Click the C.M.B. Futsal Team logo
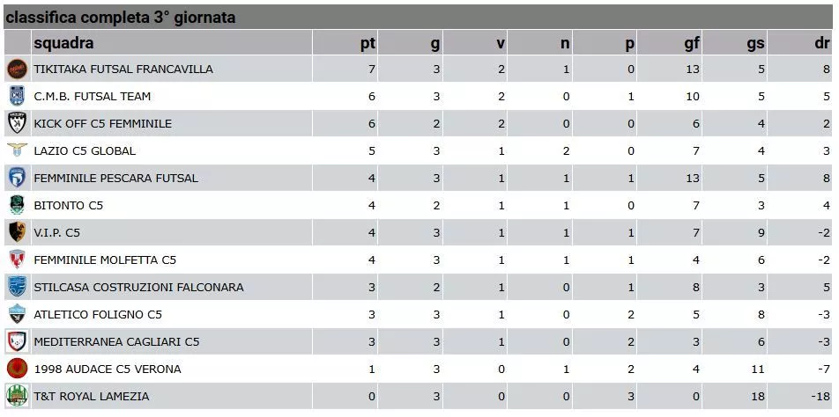Viewport: 839px width, 417px height. coord(17,96)
